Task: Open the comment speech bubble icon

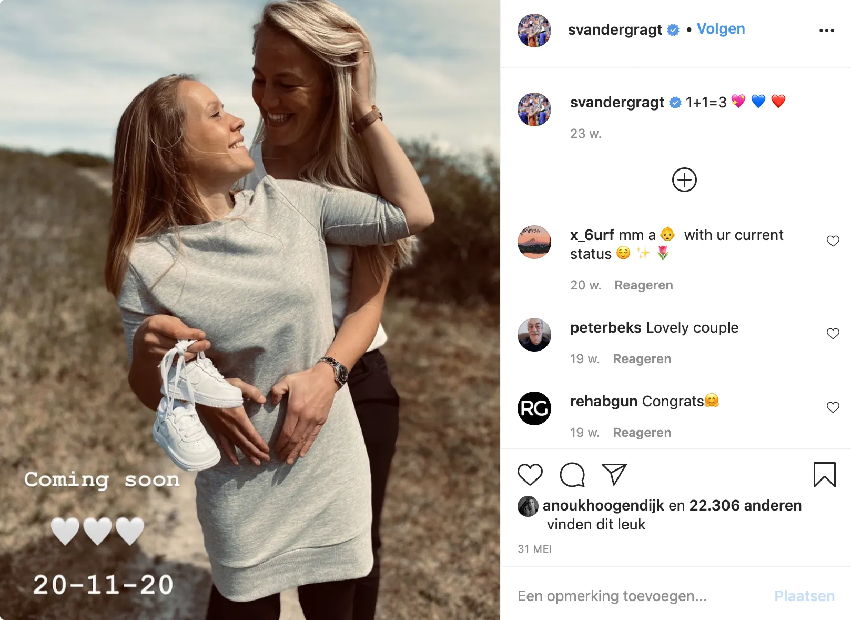Action: (572, 474)
